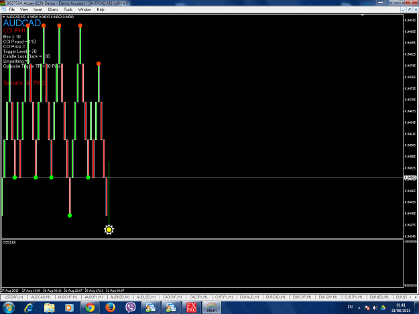Switch to the AUDNZD,M1 chart tab
This screenshot has width=419, height=314.
click(x=120, y=297)
